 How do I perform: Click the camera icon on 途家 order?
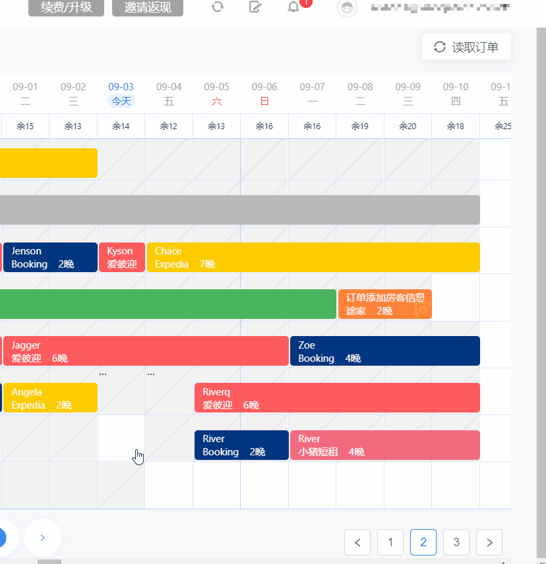423,310
